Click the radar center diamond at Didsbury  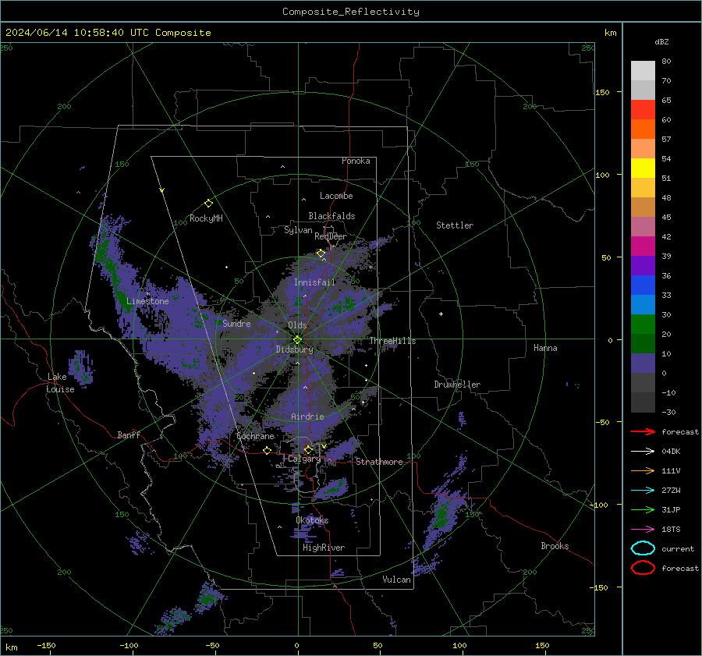click(297, 340)
